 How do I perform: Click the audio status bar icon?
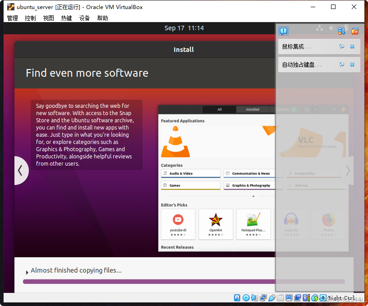(254, 298)
